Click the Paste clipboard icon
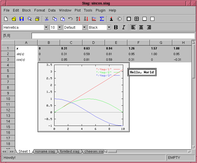The width and height of the screenshot is (197, 163). [x=63, y=19]
